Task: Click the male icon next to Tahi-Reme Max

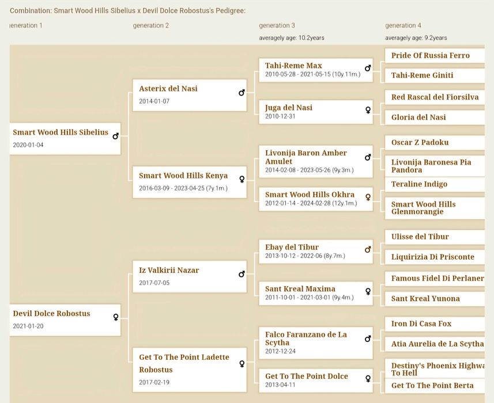Action: point(368,69)
